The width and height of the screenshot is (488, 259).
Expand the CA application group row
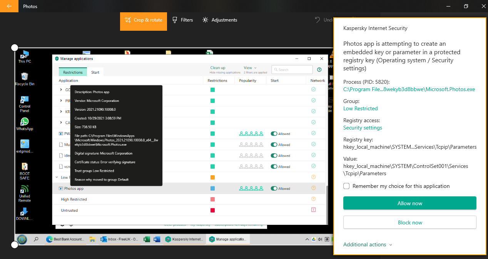(61, 123)
